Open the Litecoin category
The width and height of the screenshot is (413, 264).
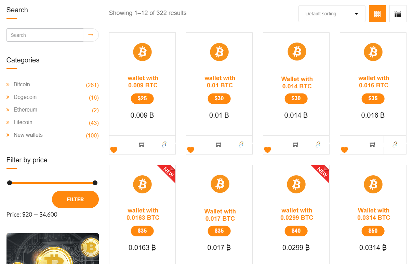[x=23, y=122]
